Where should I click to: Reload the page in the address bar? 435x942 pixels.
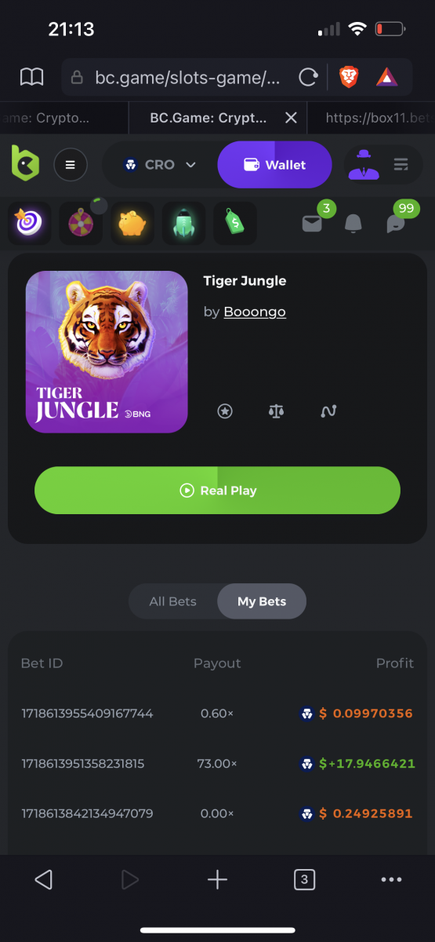pyautogui.click(x=308, y=77)
